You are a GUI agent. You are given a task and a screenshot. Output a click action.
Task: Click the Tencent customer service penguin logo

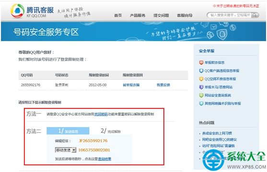(17, 11)
